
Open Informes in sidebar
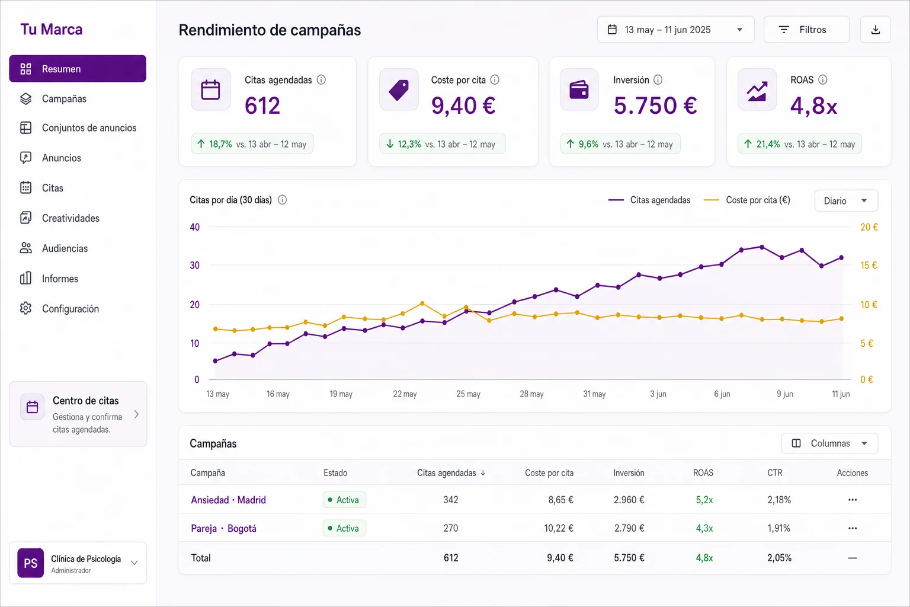78,279
